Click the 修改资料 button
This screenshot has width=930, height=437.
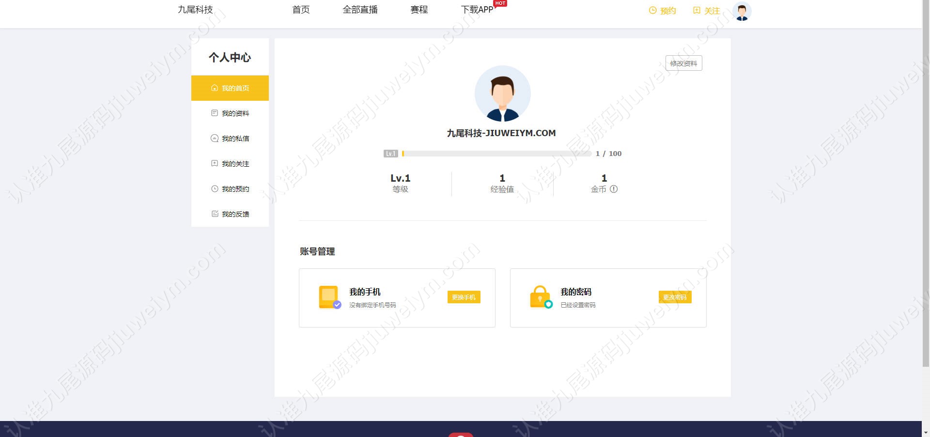tap(683, 63)
